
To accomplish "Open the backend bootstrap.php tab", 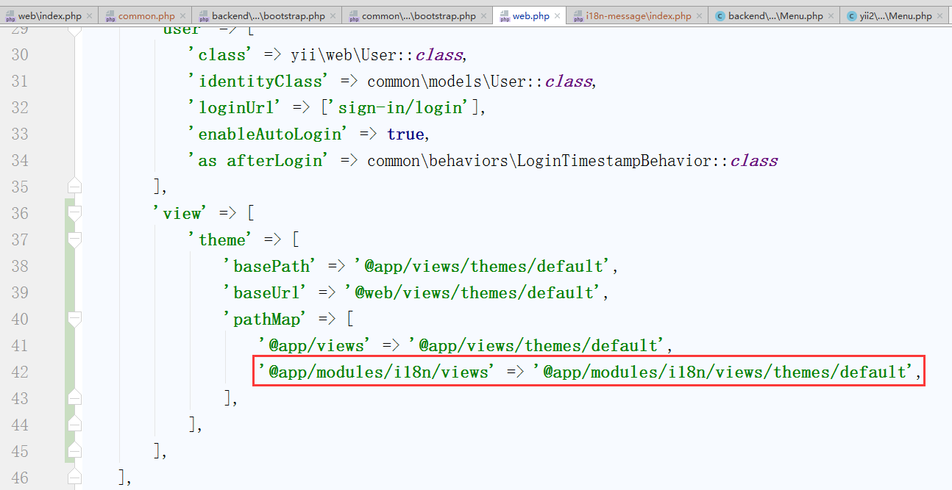I will click(268, 15).
